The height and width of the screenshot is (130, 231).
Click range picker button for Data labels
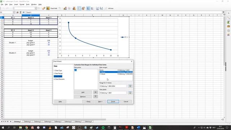coord(130,93)
